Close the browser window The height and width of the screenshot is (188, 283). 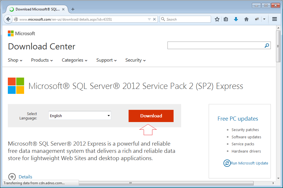tap(275, 6)
